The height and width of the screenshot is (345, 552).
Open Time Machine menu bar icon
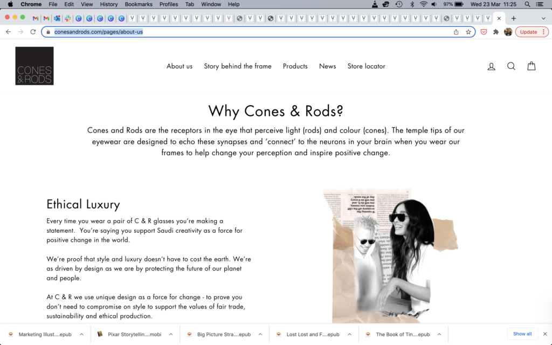point(399,4)
